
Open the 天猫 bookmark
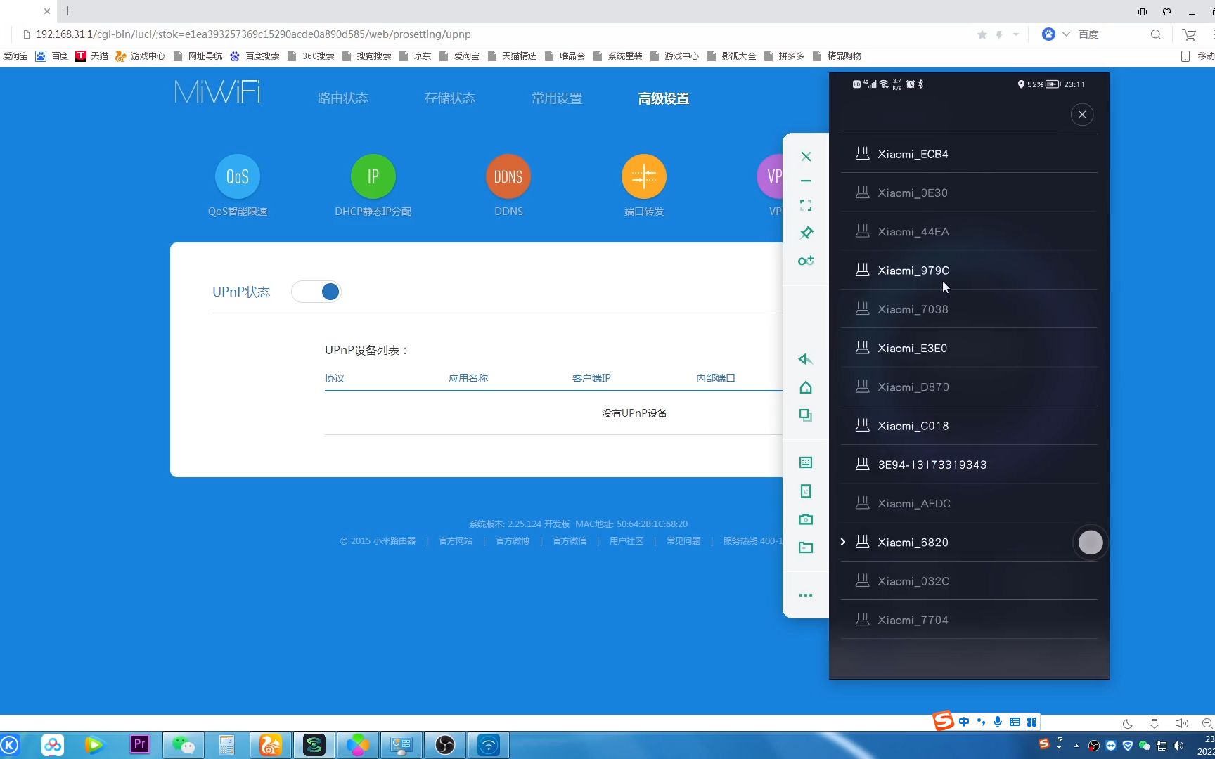(x=92, y=56)
